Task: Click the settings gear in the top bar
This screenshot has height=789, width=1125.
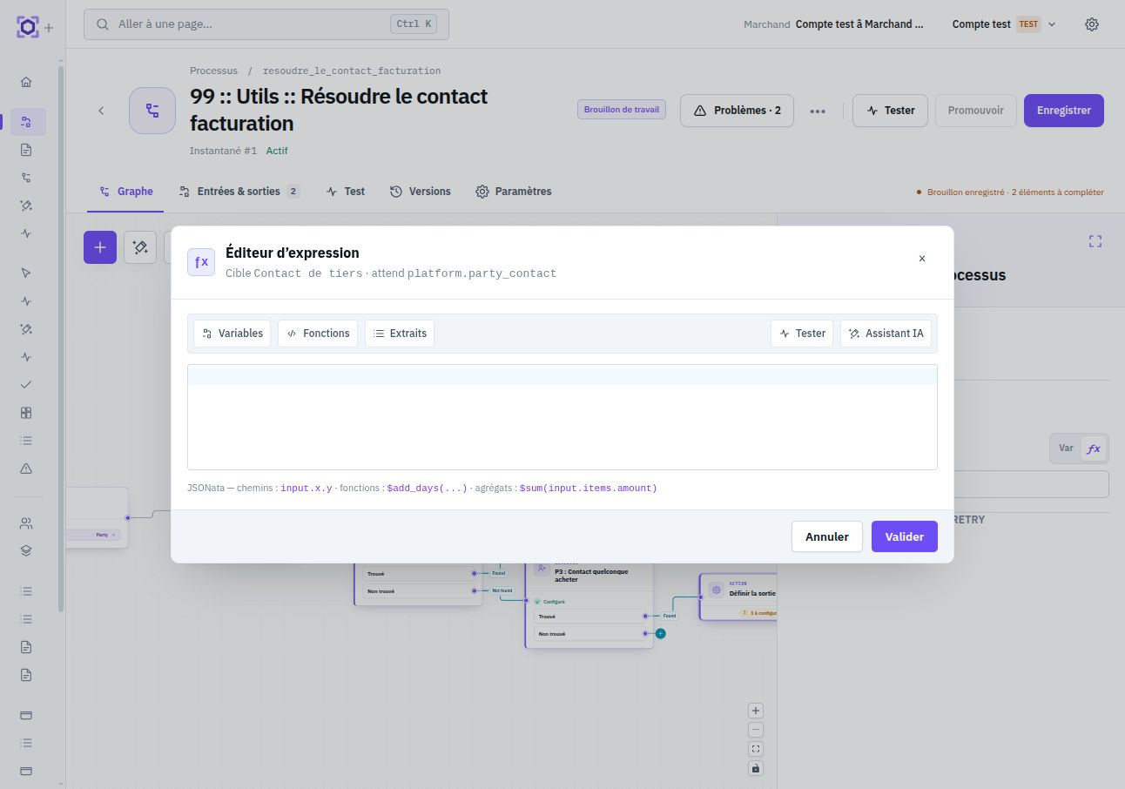Action: (x=1092, y=24)
